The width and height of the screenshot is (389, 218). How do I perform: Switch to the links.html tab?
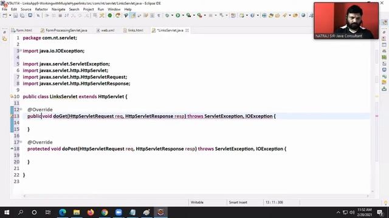(x=134, y=30)
